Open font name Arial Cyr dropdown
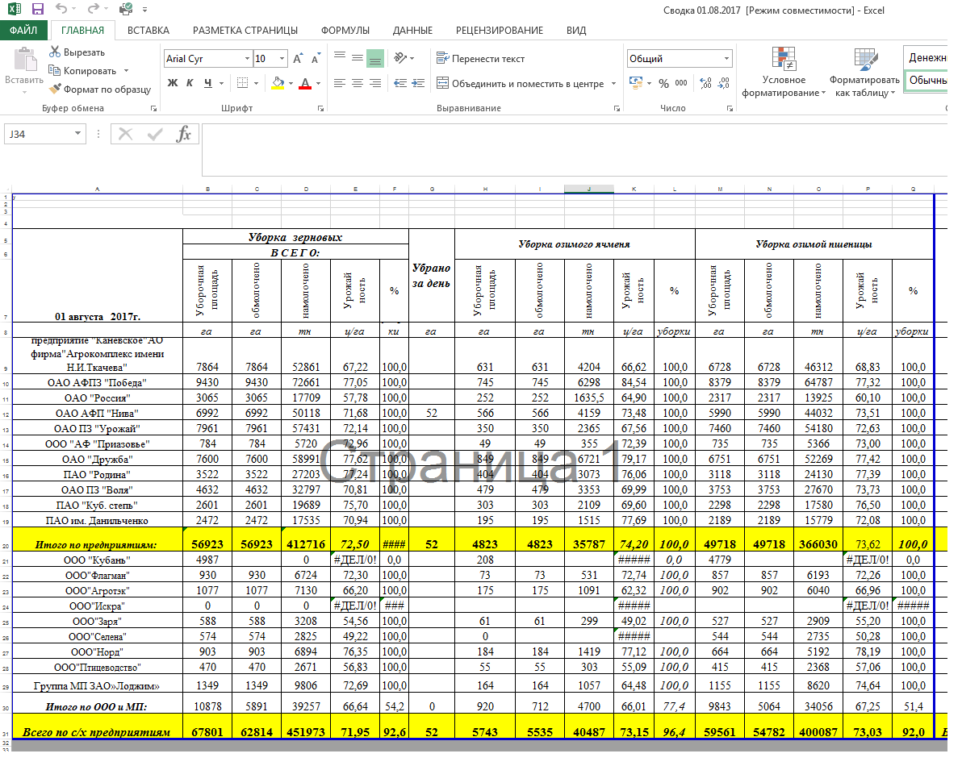Viewport: 962px width, 766px height. 247,58
